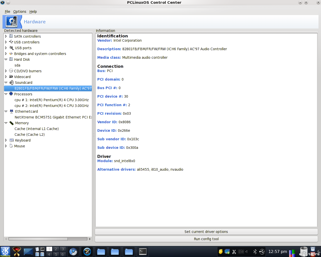Select the 82801FB AC'97 soundcard entry
The width and height of the screenshot is (321, 257).
pos(48,88)
